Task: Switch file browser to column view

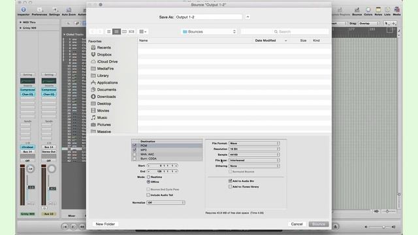Action: point(124,32)
